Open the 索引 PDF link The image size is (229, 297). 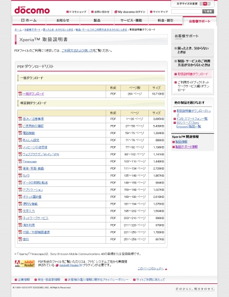click(26, 239)
